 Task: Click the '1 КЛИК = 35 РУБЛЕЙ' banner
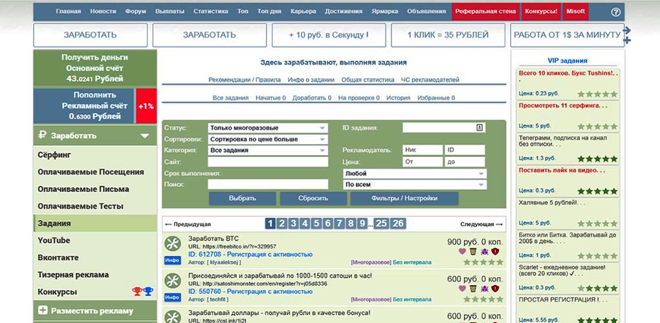click(448, 36)
